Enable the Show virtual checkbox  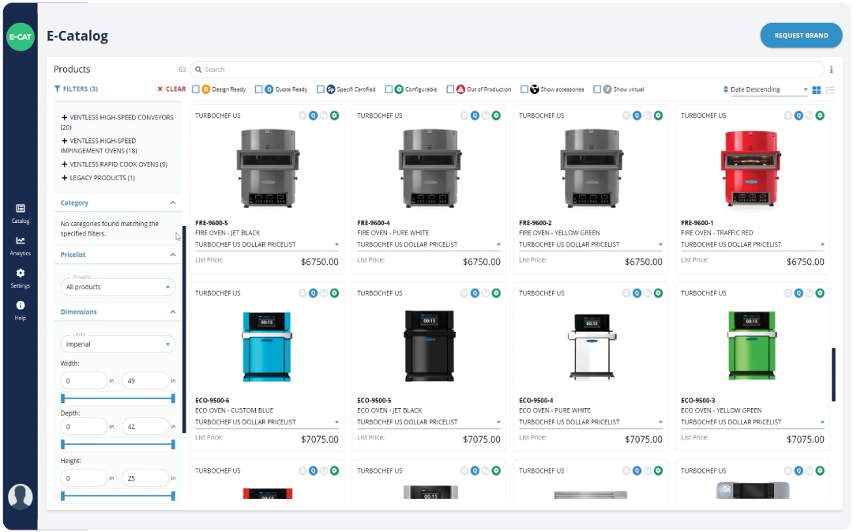point(597,89)
